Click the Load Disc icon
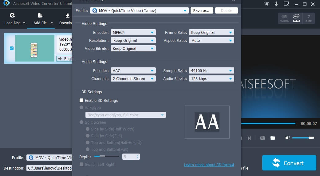 click(x=12, y=15)
